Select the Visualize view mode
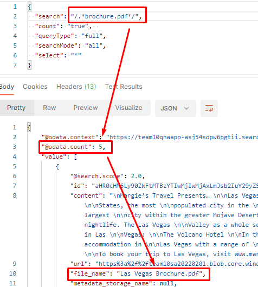Viewport: 258px width, 287px height. [x=128, y=108]
